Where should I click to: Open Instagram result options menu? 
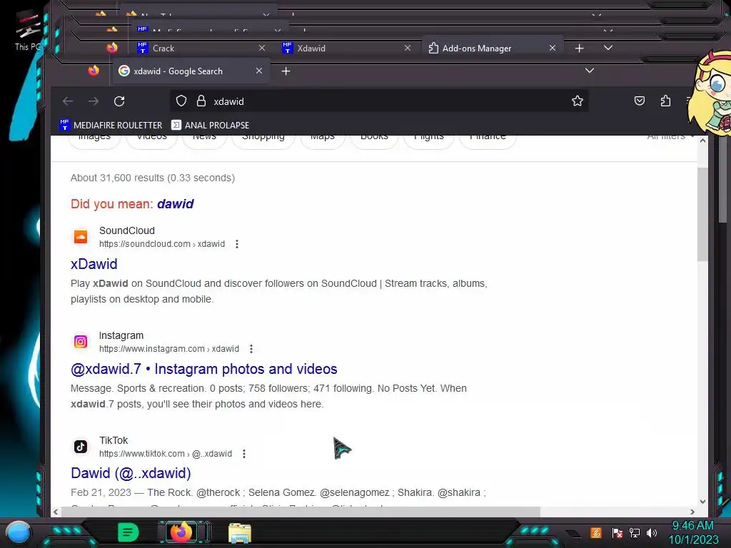point(251,348)
